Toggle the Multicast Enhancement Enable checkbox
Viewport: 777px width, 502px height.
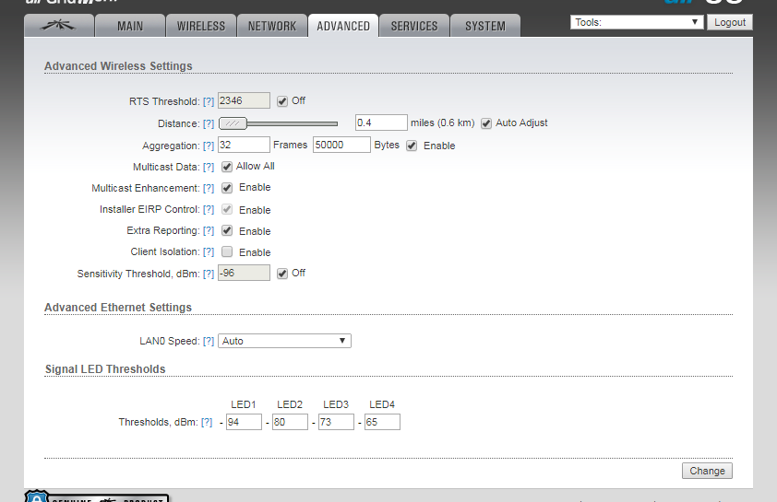[x=227, y=187]
